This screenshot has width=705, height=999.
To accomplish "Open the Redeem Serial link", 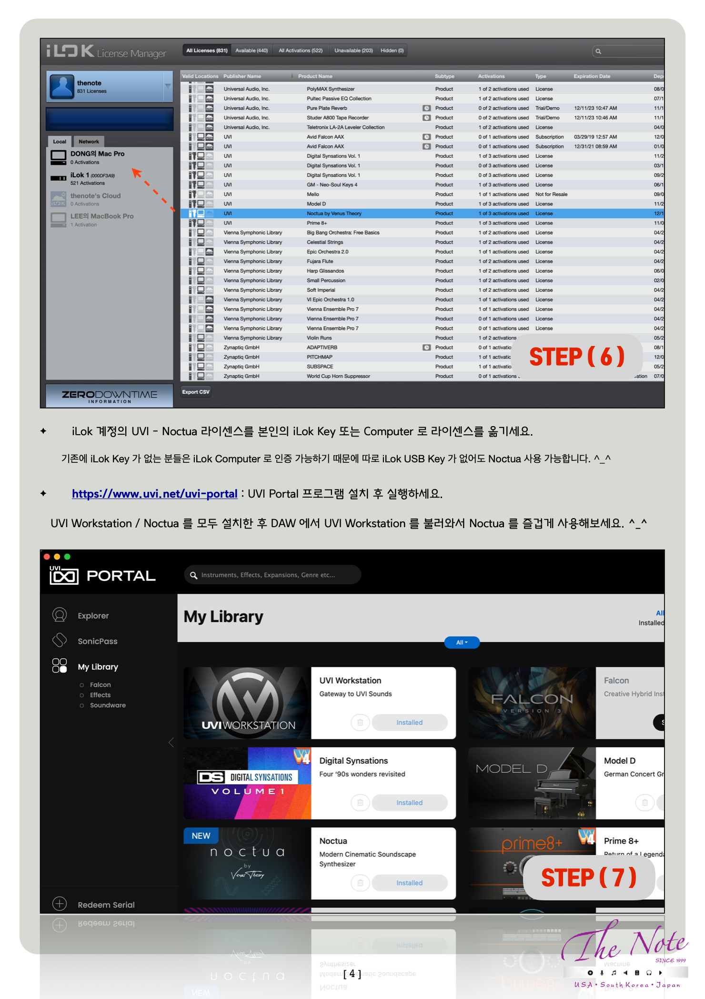I will coord(106,905).
